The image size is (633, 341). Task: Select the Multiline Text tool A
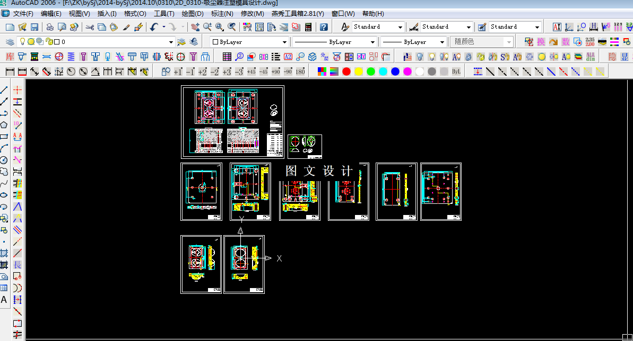pyautogui.click(x=4, y=300)
